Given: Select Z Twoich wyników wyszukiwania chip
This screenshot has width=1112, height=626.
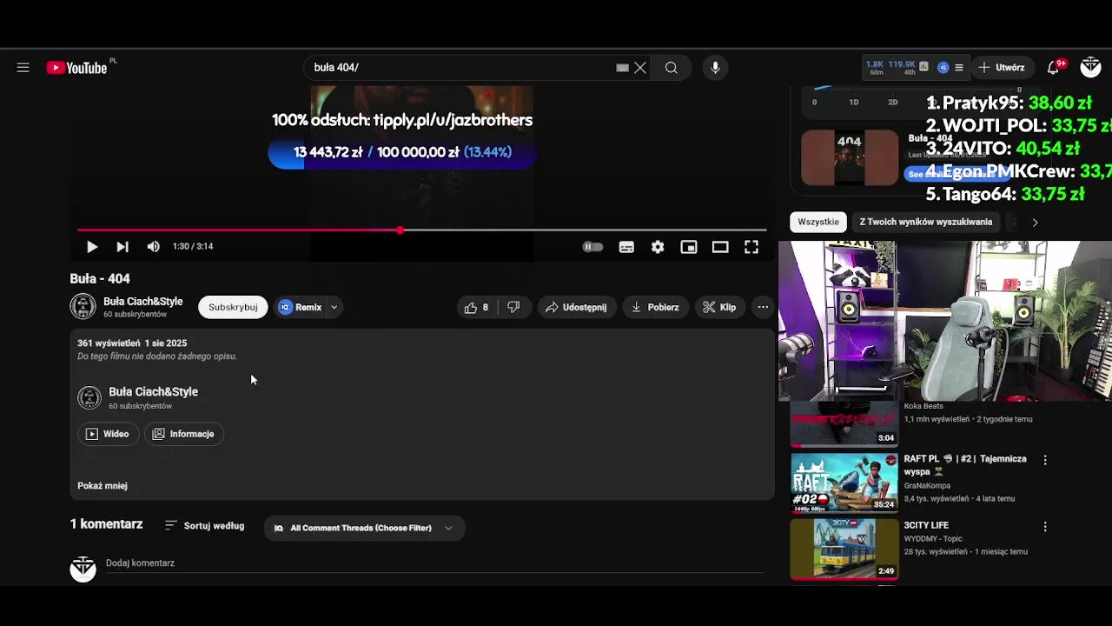Looking at the screenshot, I should coord(925,222).
